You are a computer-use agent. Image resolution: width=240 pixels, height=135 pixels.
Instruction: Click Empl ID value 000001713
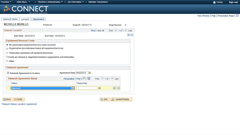point(87,25)
